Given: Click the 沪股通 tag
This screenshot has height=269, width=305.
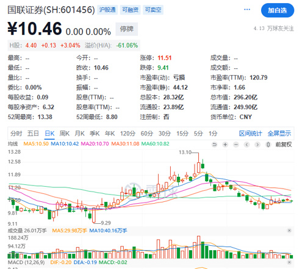Looking at the screenshot, I should [107, 10].
